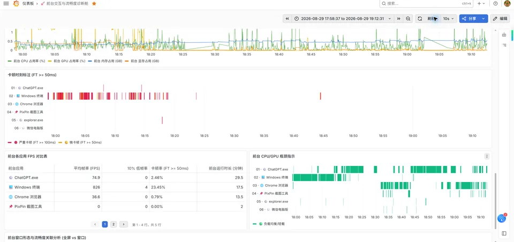514x242 pixels.
Task: Toggle 前台 内存占用 (GB) series in legend
Action: [x=108, y=61]
